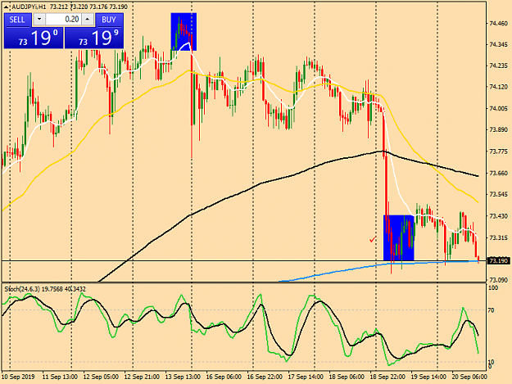Click the 73.430 price axis label
This screenshot has height=384, width=512.
[499, 216]
